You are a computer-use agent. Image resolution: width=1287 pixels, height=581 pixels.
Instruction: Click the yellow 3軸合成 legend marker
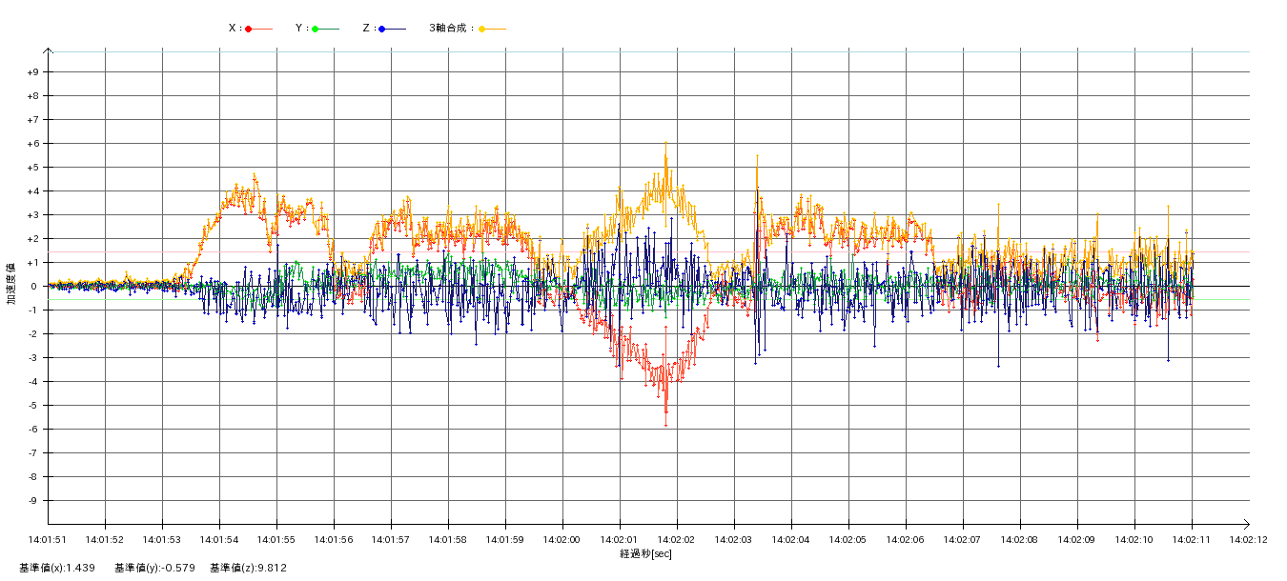click(x=482, y=29)
